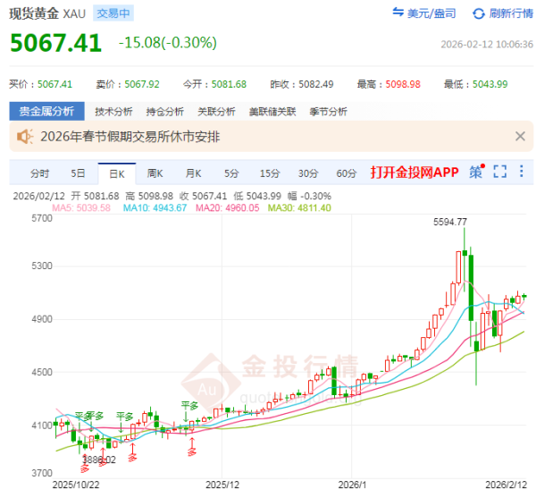The image size is (536, 489).
Task: Open the 贵金属分析 tab
Action: [46, 111]
